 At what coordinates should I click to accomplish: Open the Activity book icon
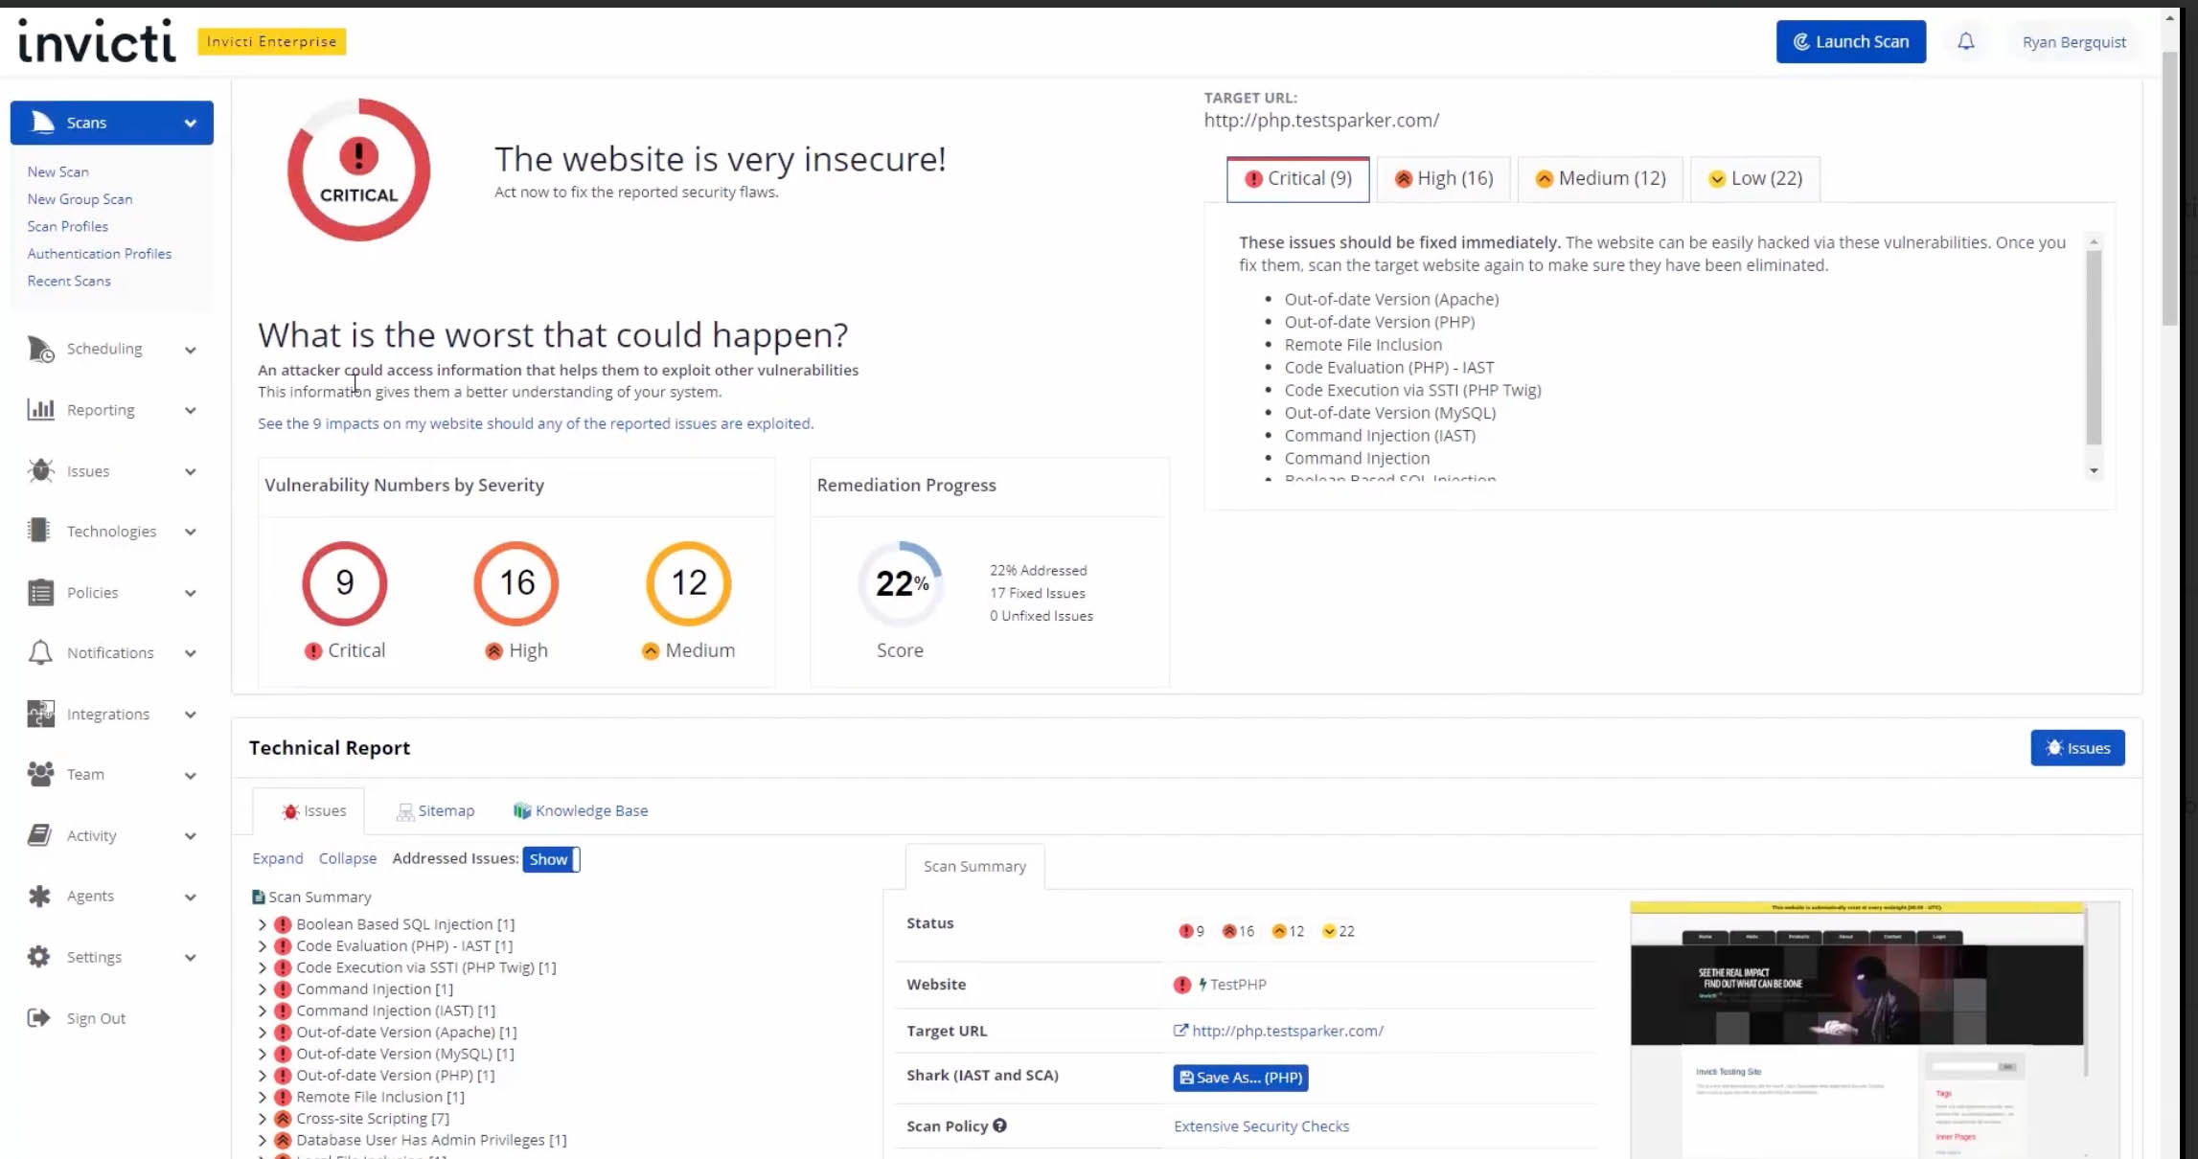point(40,835)
